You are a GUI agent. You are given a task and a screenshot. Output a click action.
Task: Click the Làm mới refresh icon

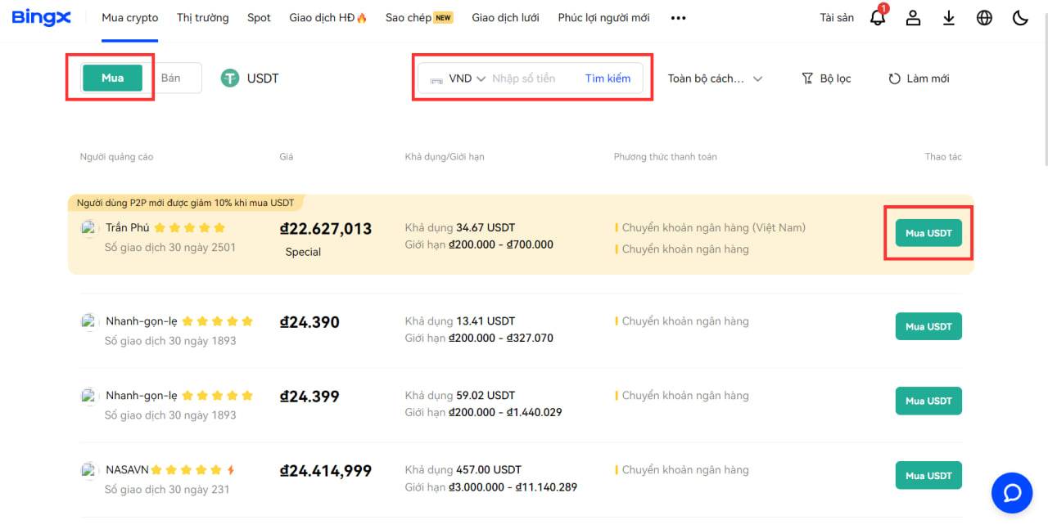[x=894, y=79]
